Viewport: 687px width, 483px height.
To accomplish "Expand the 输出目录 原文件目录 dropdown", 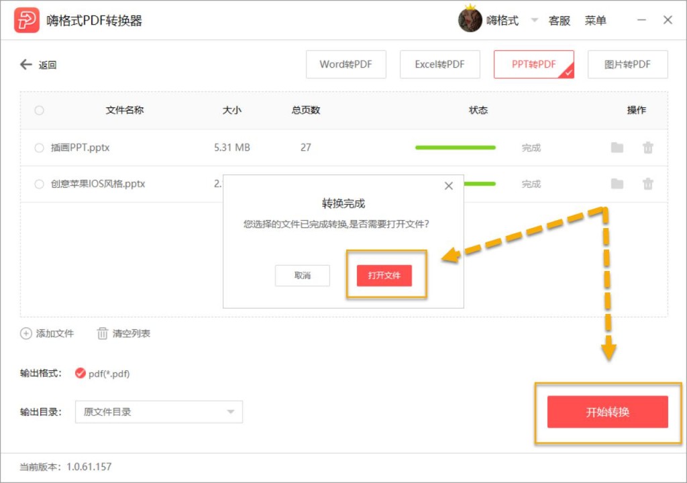I will pos(158,412).
